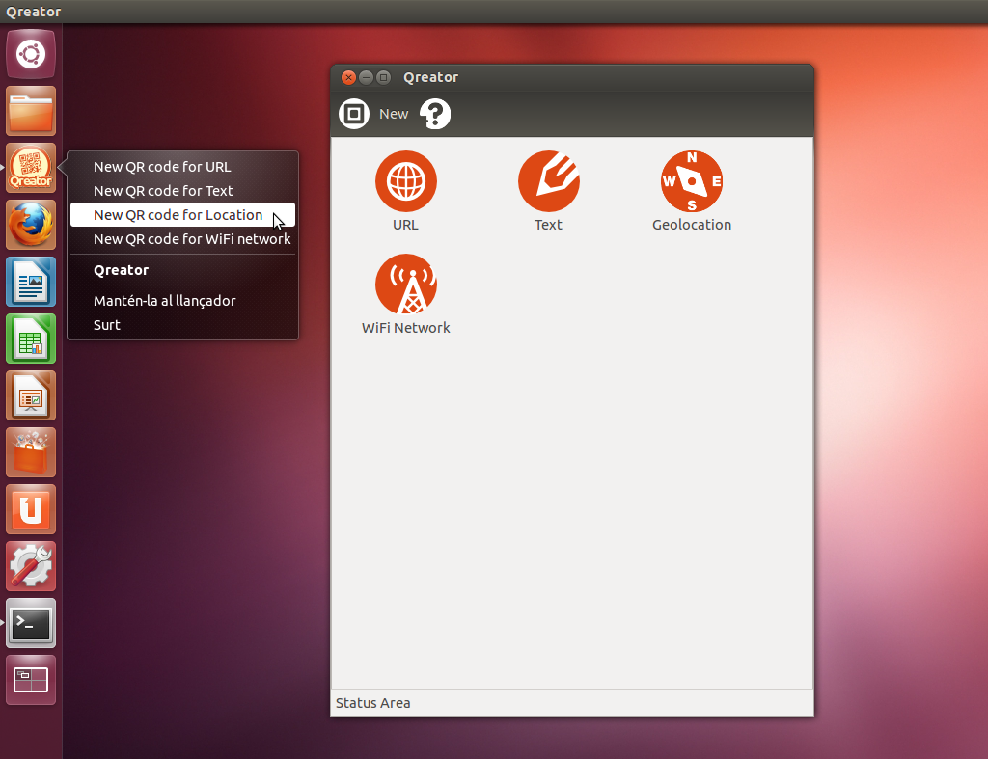Minimize the Qreator window
This screenshot has height=759, width=988.
tap(366, 77)
